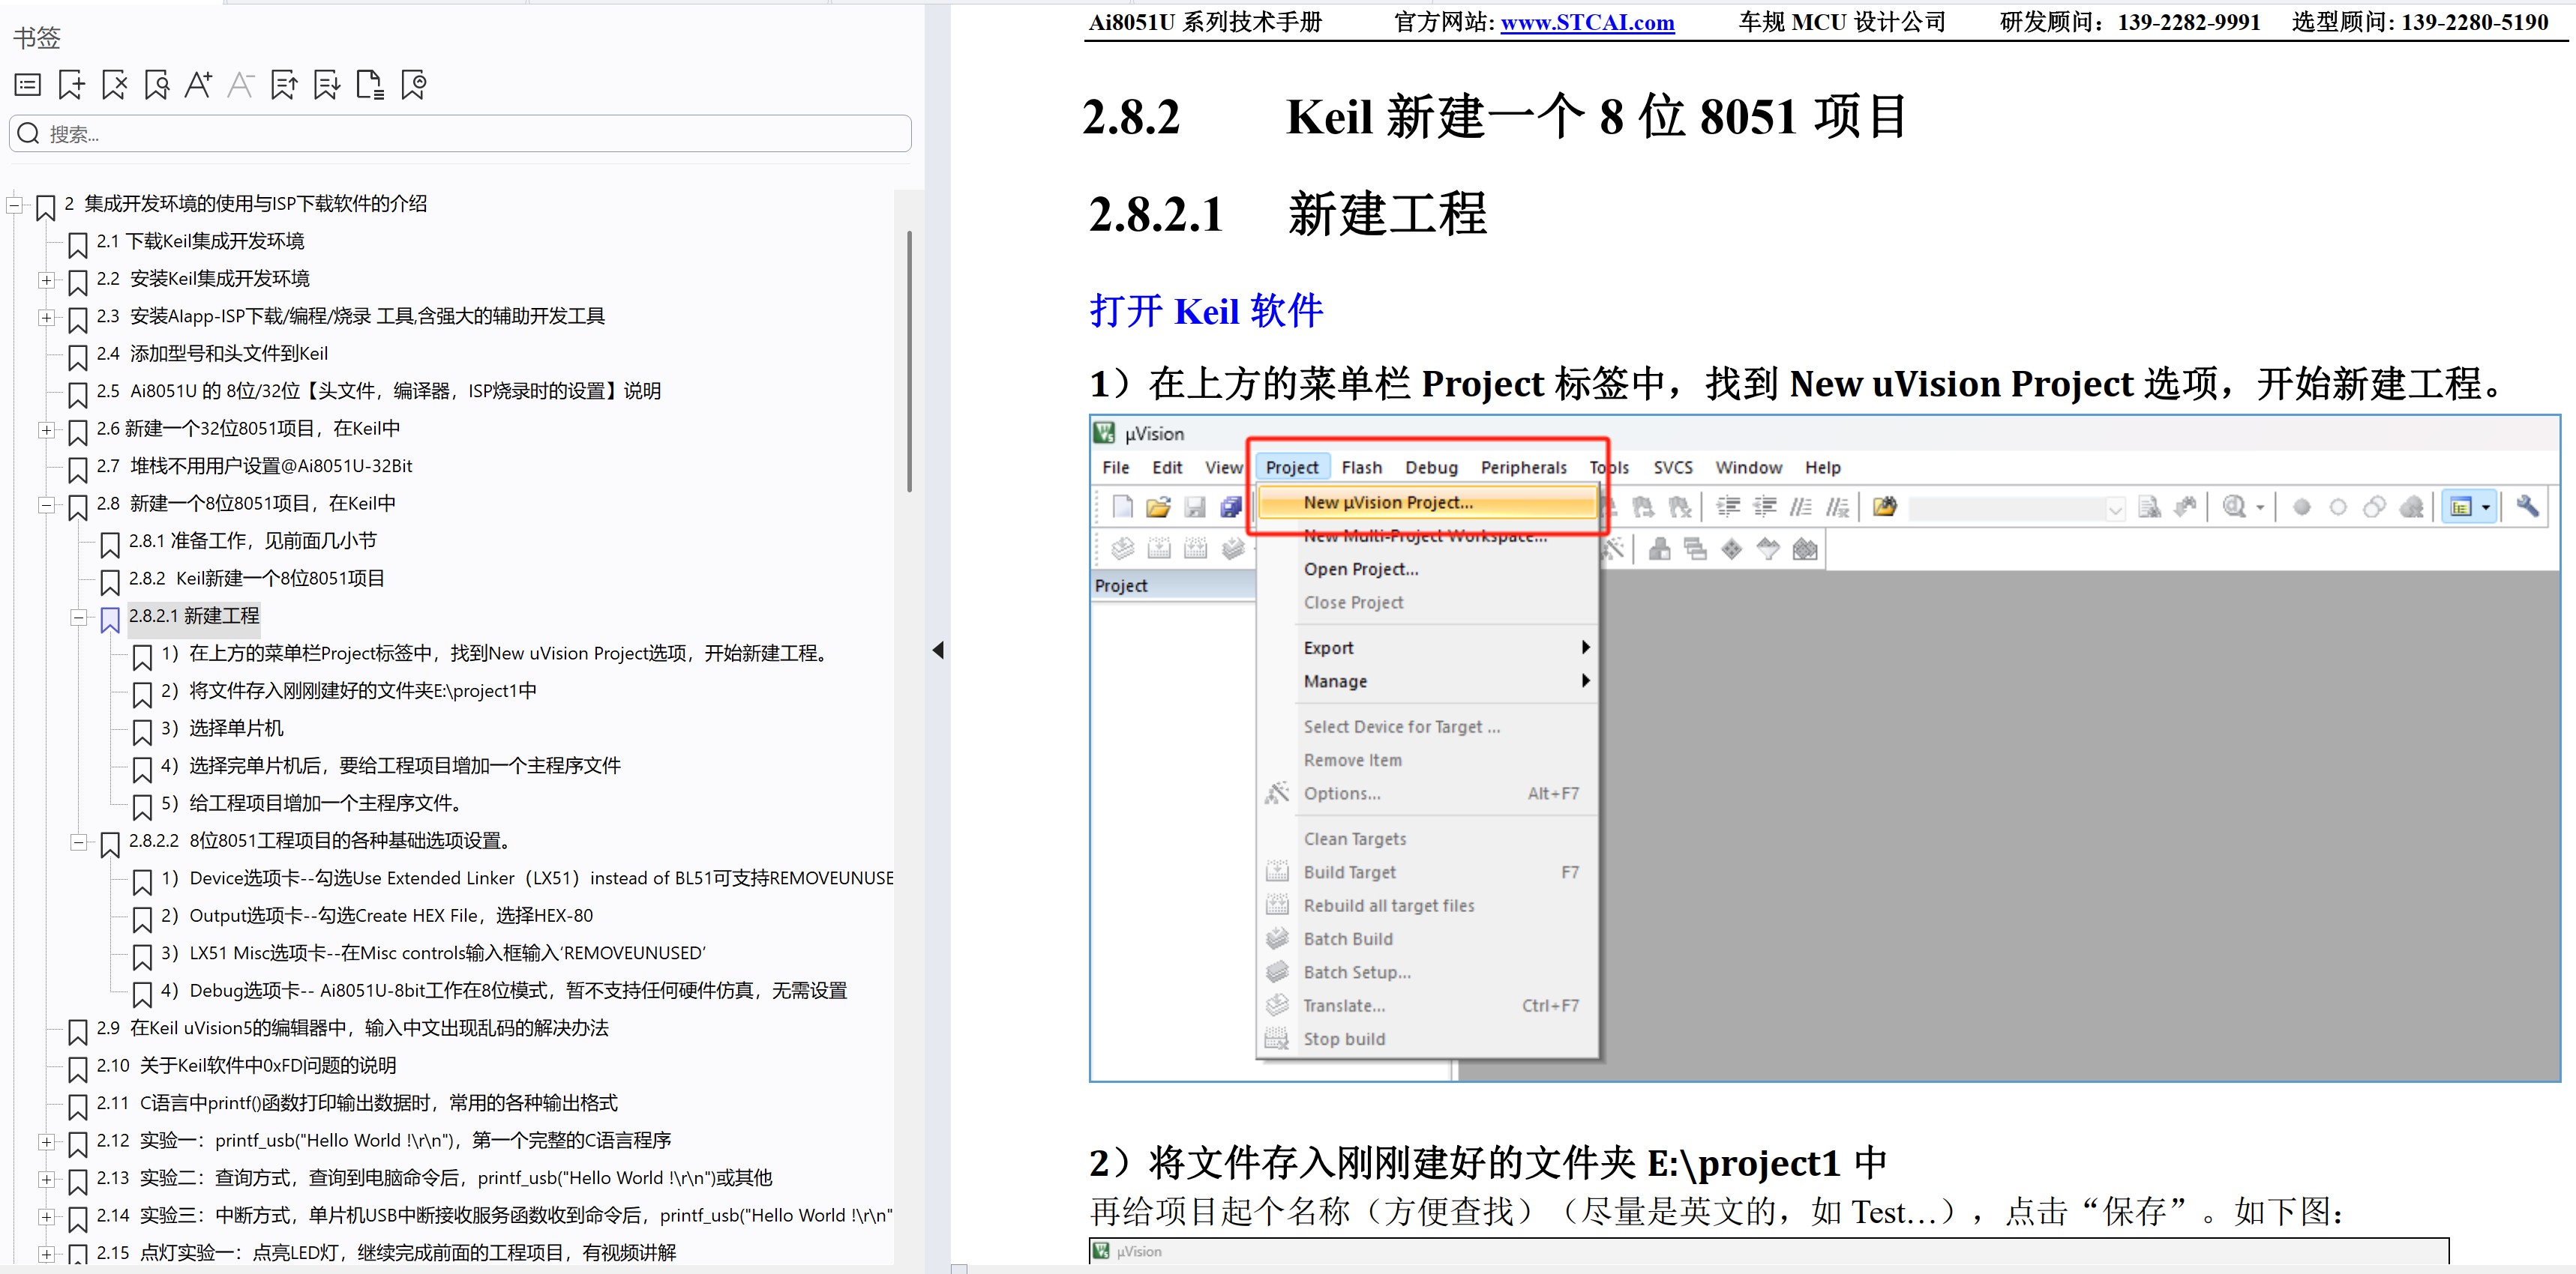Click the heading 2.8.2 Keil 新建一个 8 位 8051 项目
This screenshot has width=2576, height=1274.
(1496, 117)
